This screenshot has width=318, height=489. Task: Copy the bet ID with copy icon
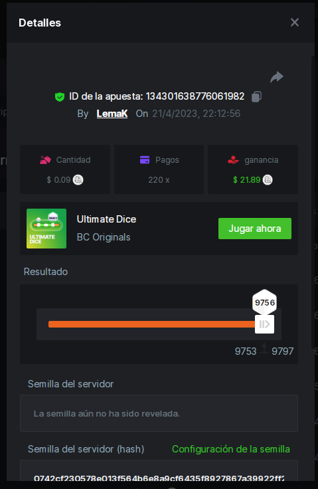point(256,96)
